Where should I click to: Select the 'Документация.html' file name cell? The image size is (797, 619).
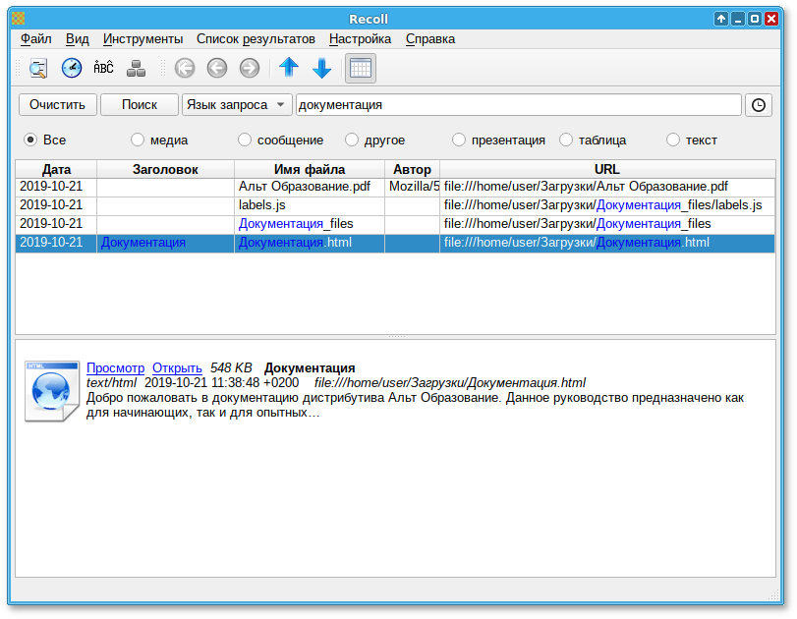pyautogui.click(x=309, y=243)
